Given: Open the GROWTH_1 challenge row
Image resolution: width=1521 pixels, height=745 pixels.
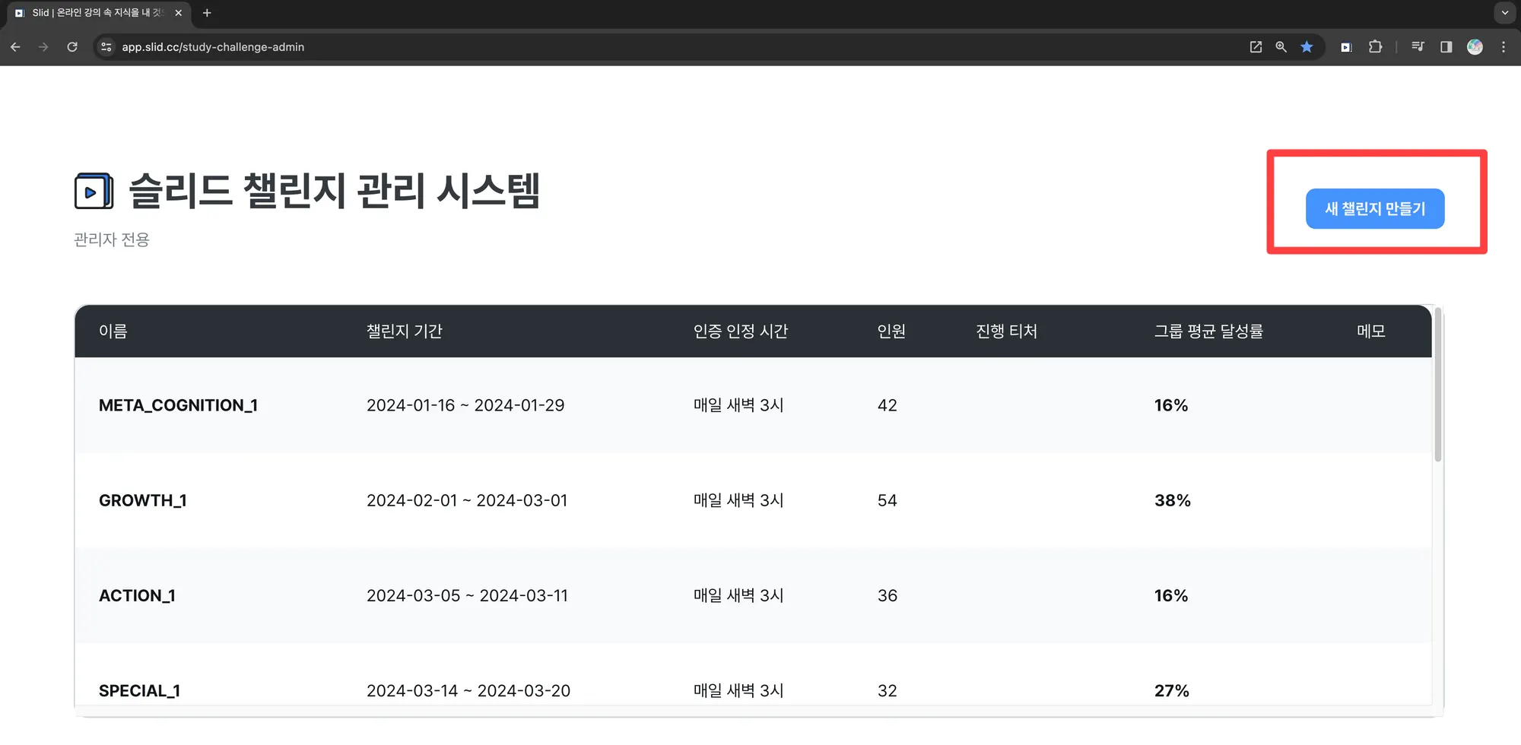Looking at the screenshot, I should coord(143,500).
